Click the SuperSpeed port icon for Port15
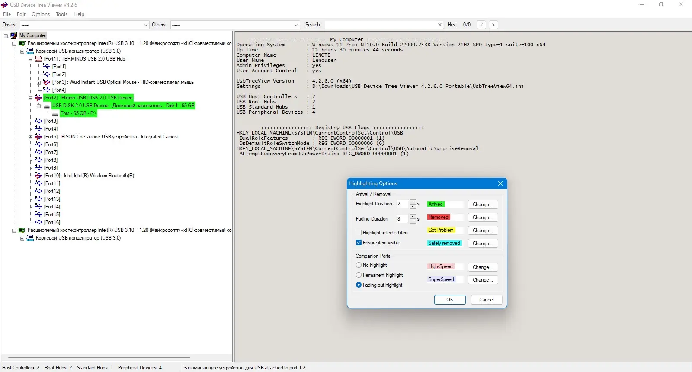The height and width of the screenshot is (372, 692). coord(38,215)
